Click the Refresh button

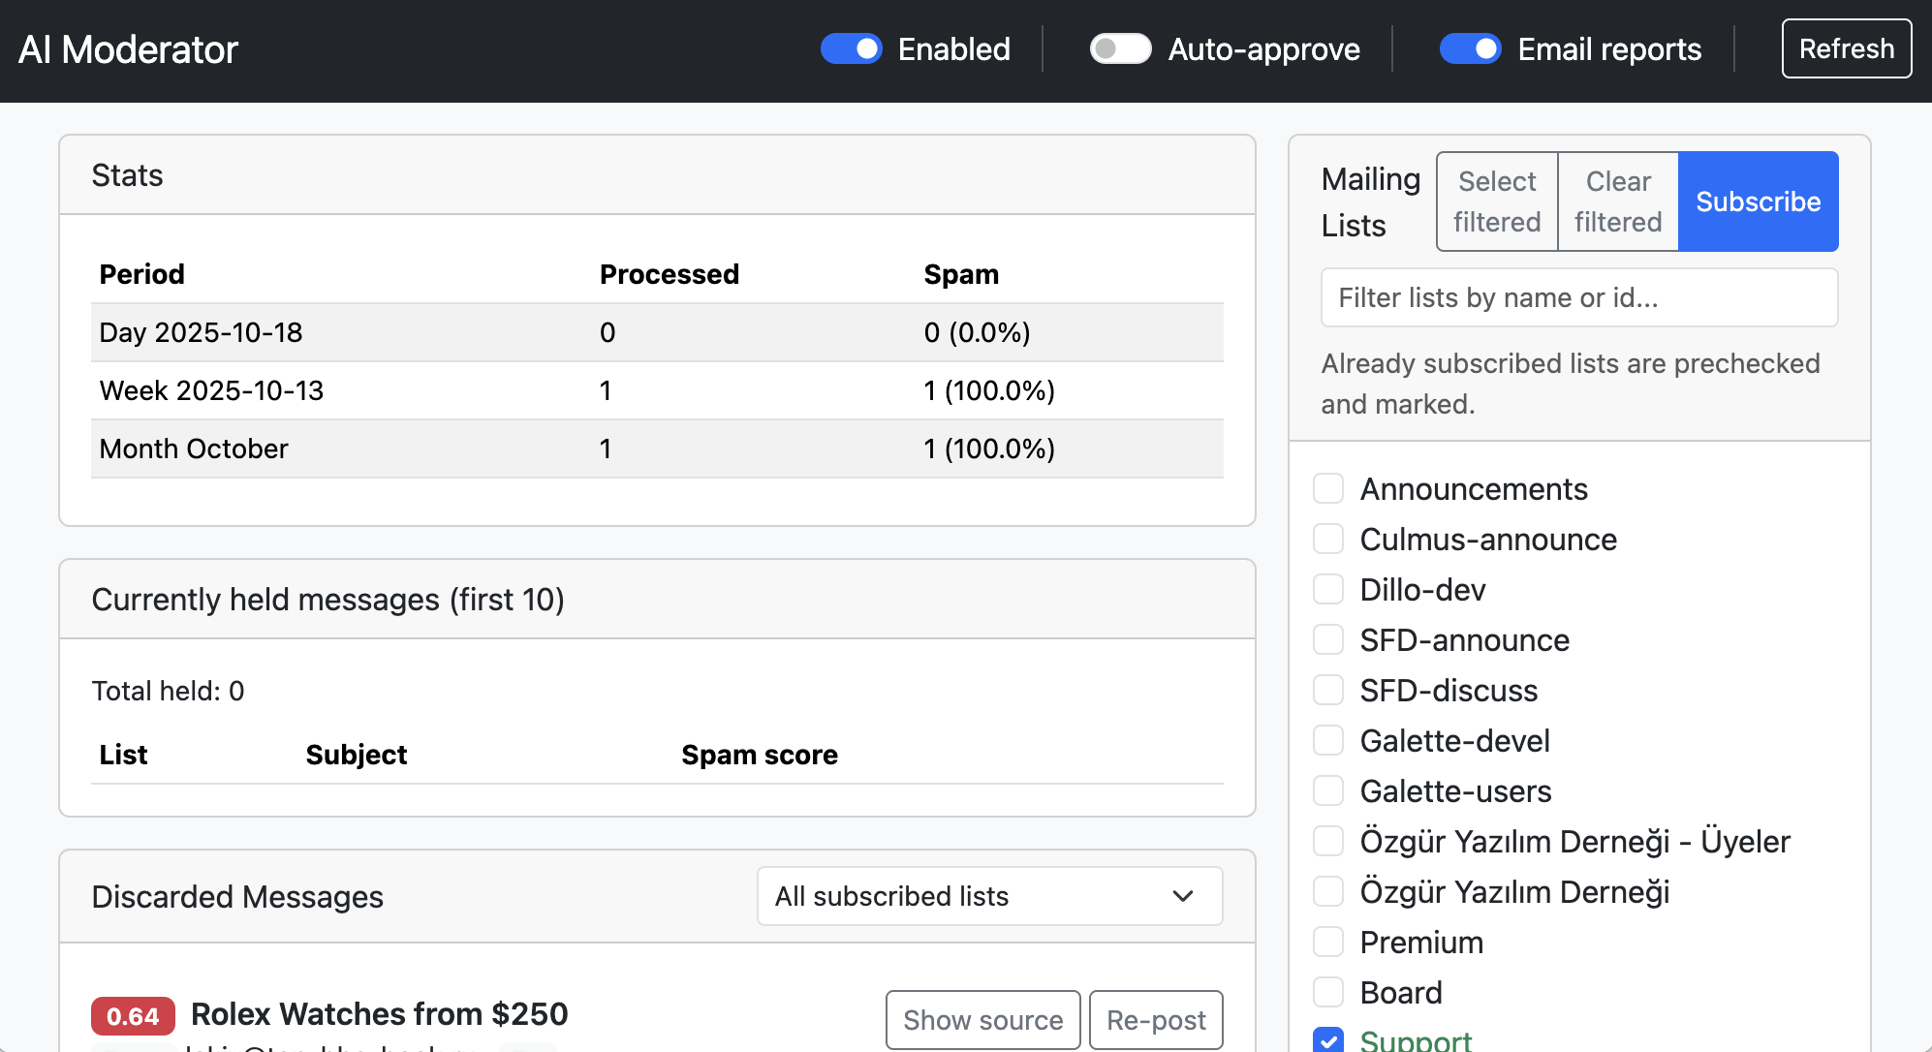[x=1846, y=48]
